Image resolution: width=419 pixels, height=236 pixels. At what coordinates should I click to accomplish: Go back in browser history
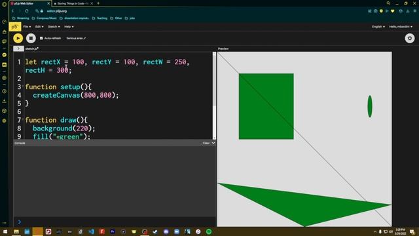(x=12, y=11)
